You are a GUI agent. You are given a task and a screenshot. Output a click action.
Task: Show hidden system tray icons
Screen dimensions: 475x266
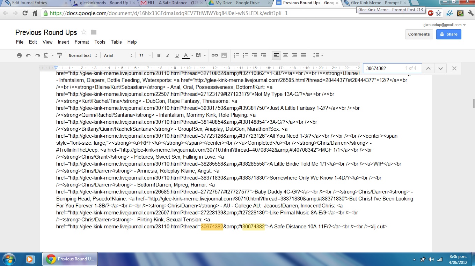pyautogui.click(x=415, y=259)
